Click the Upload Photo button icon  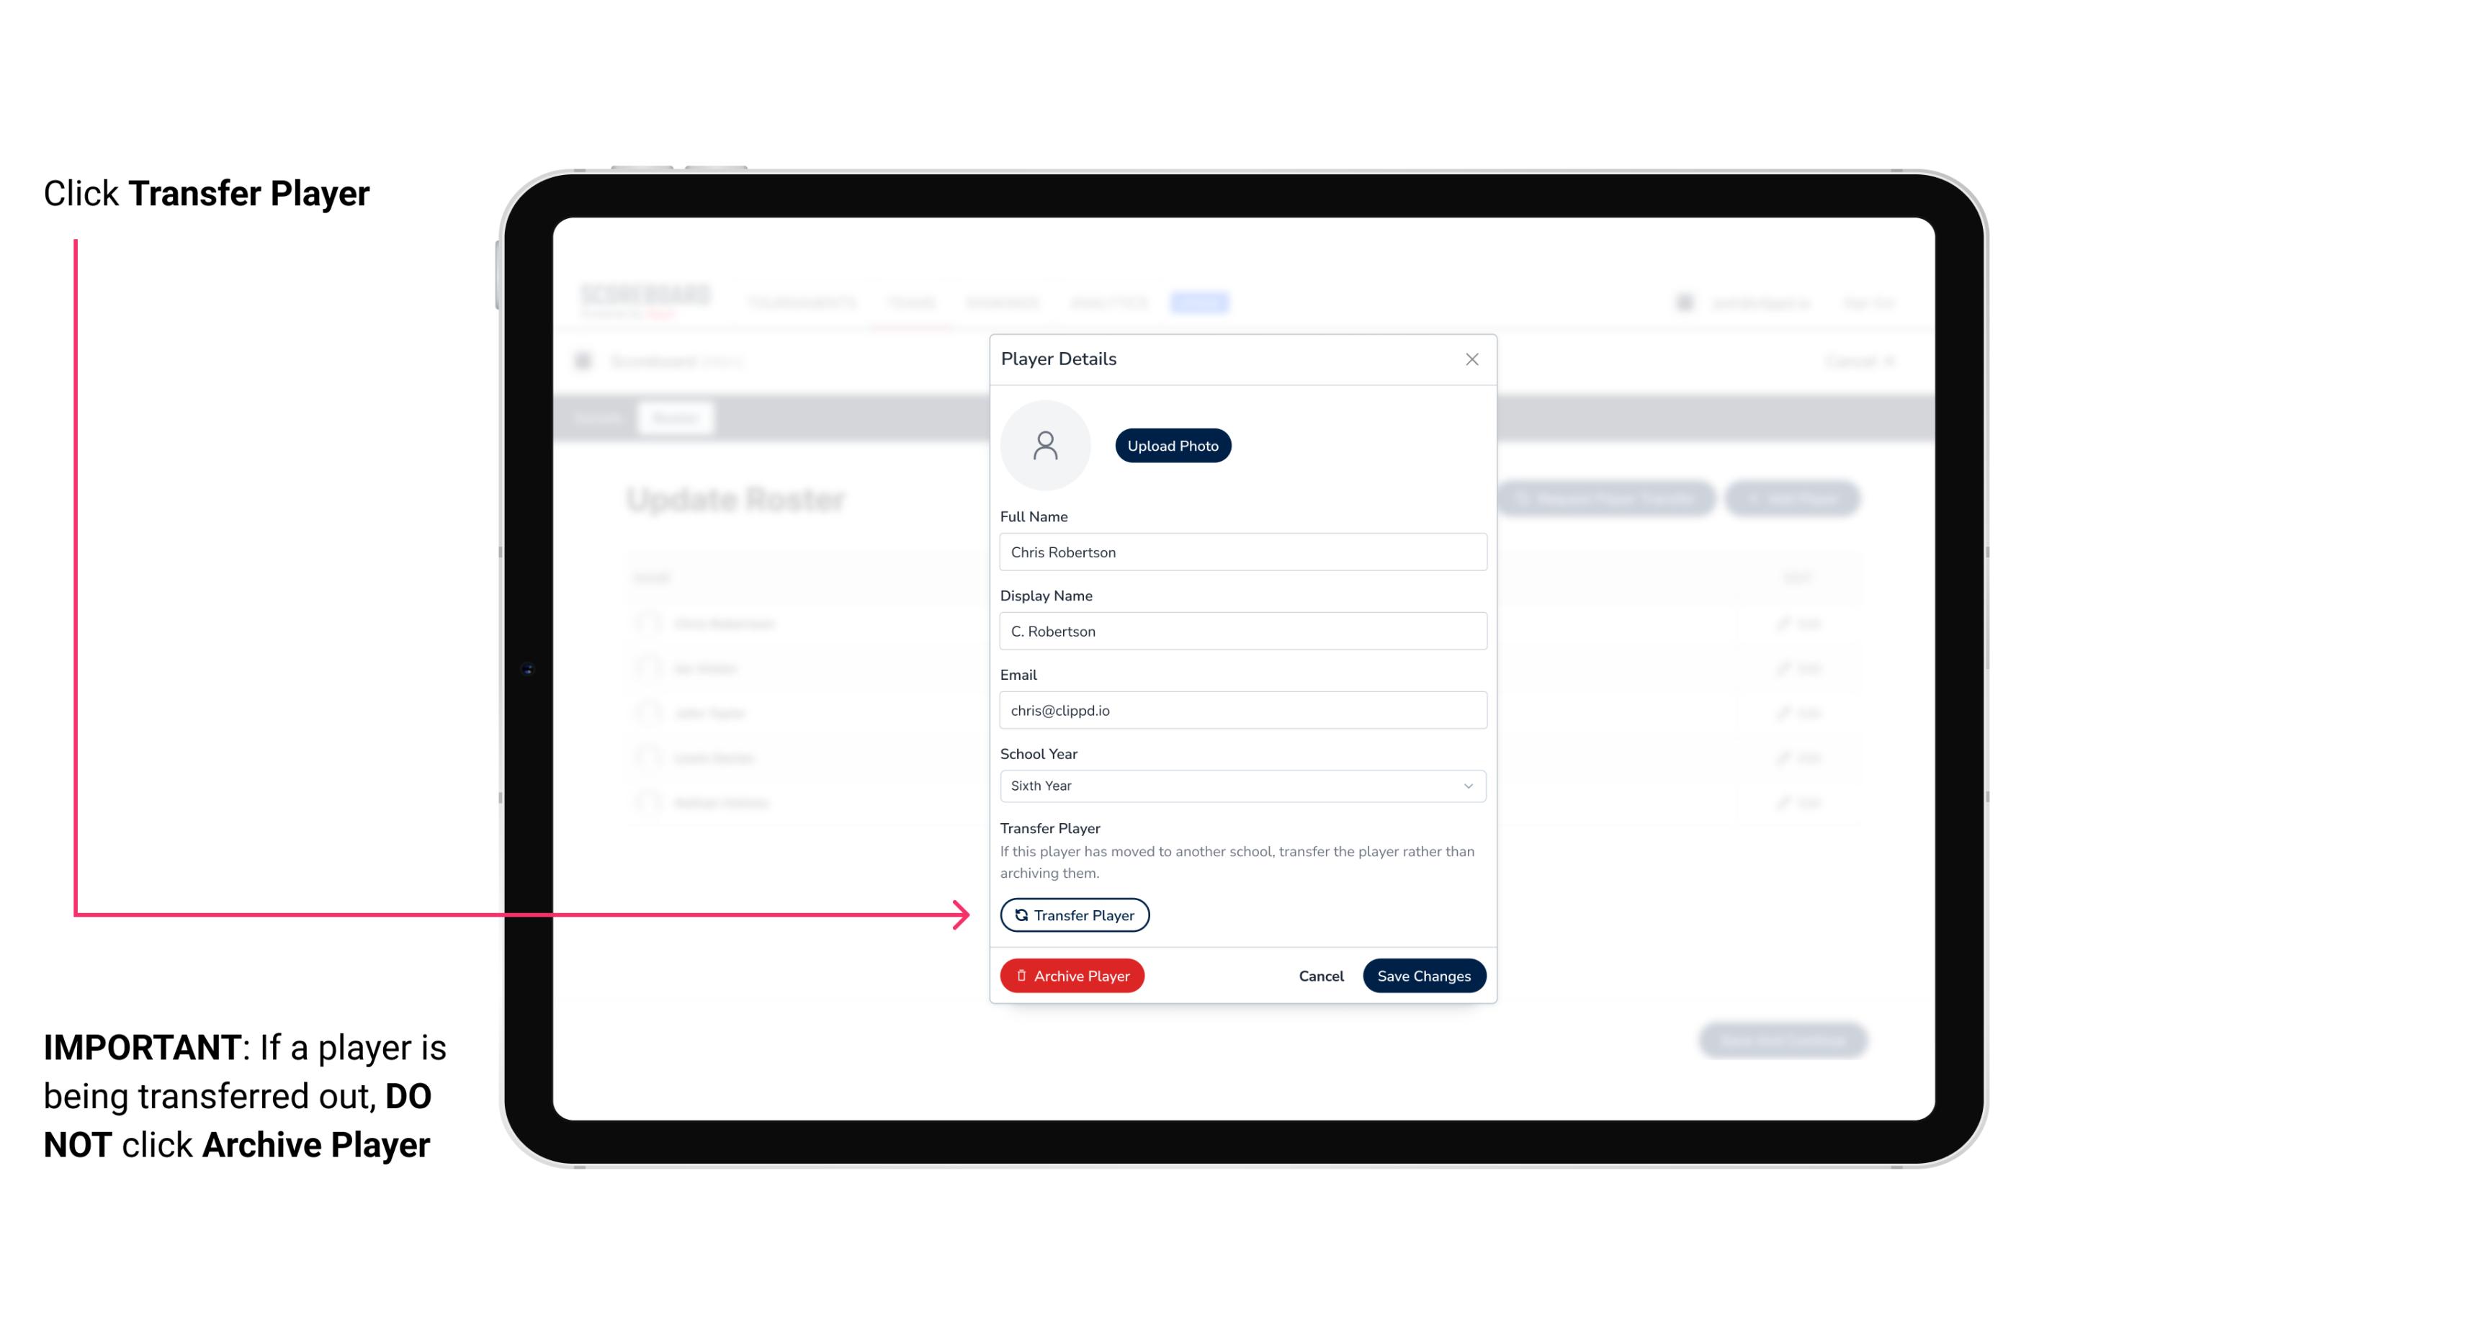tap(1173, 445)
